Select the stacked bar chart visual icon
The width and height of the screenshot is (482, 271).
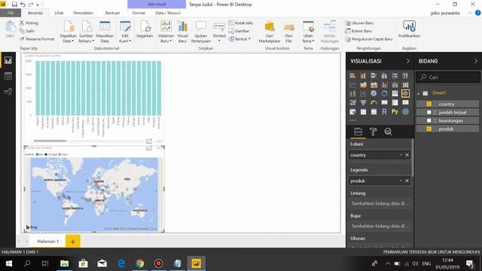(352, 75)
